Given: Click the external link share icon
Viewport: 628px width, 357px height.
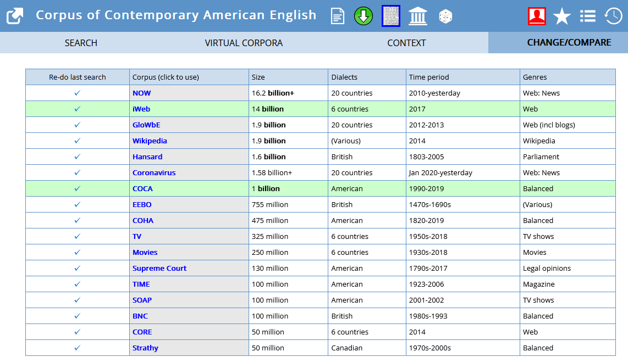Looking at the screenshot, I should [x=15, y=16].
